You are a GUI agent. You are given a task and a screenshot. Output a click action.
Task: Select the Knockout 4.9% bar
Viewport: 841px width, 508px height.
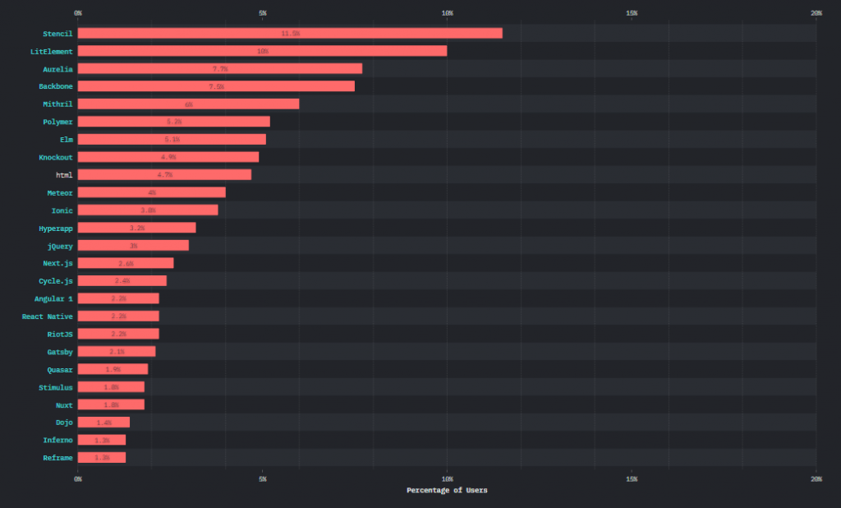coord(168,156)
